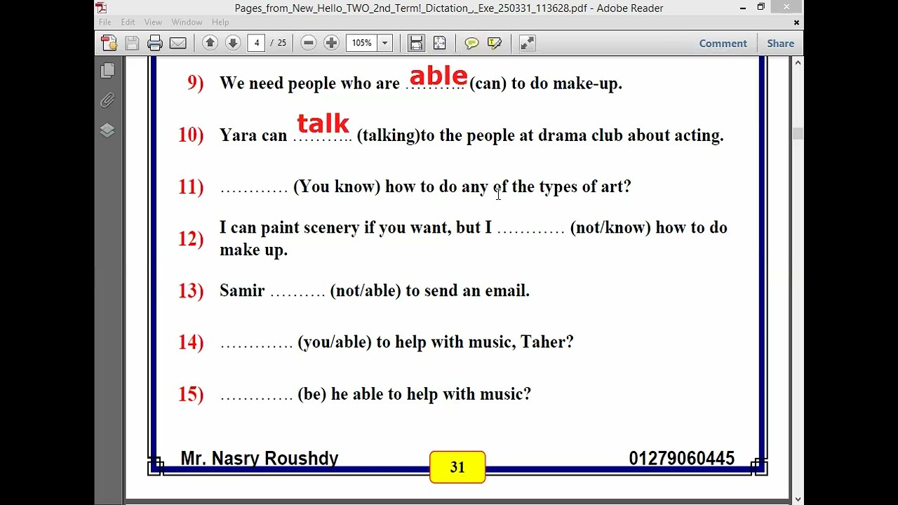
Task: Click the red answer 'able'
Action: pos(438,76)
